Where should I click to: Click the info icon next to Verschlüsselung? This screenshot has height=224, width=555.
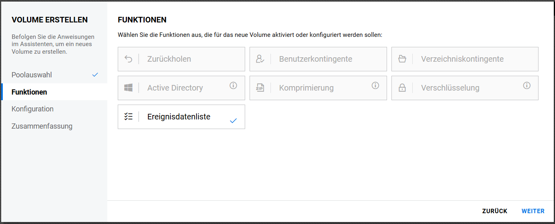pos(527,85)
